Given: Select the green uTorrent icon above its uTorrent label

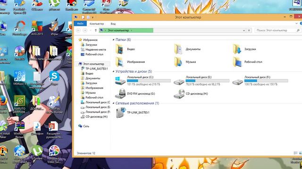Looking at the screenshot, I should (x=37, y=151).
